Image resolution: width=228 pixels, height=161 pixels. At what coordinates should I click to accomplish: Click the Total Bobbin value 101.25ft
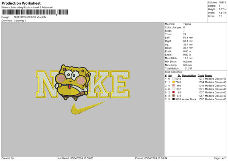coord(188,69)
